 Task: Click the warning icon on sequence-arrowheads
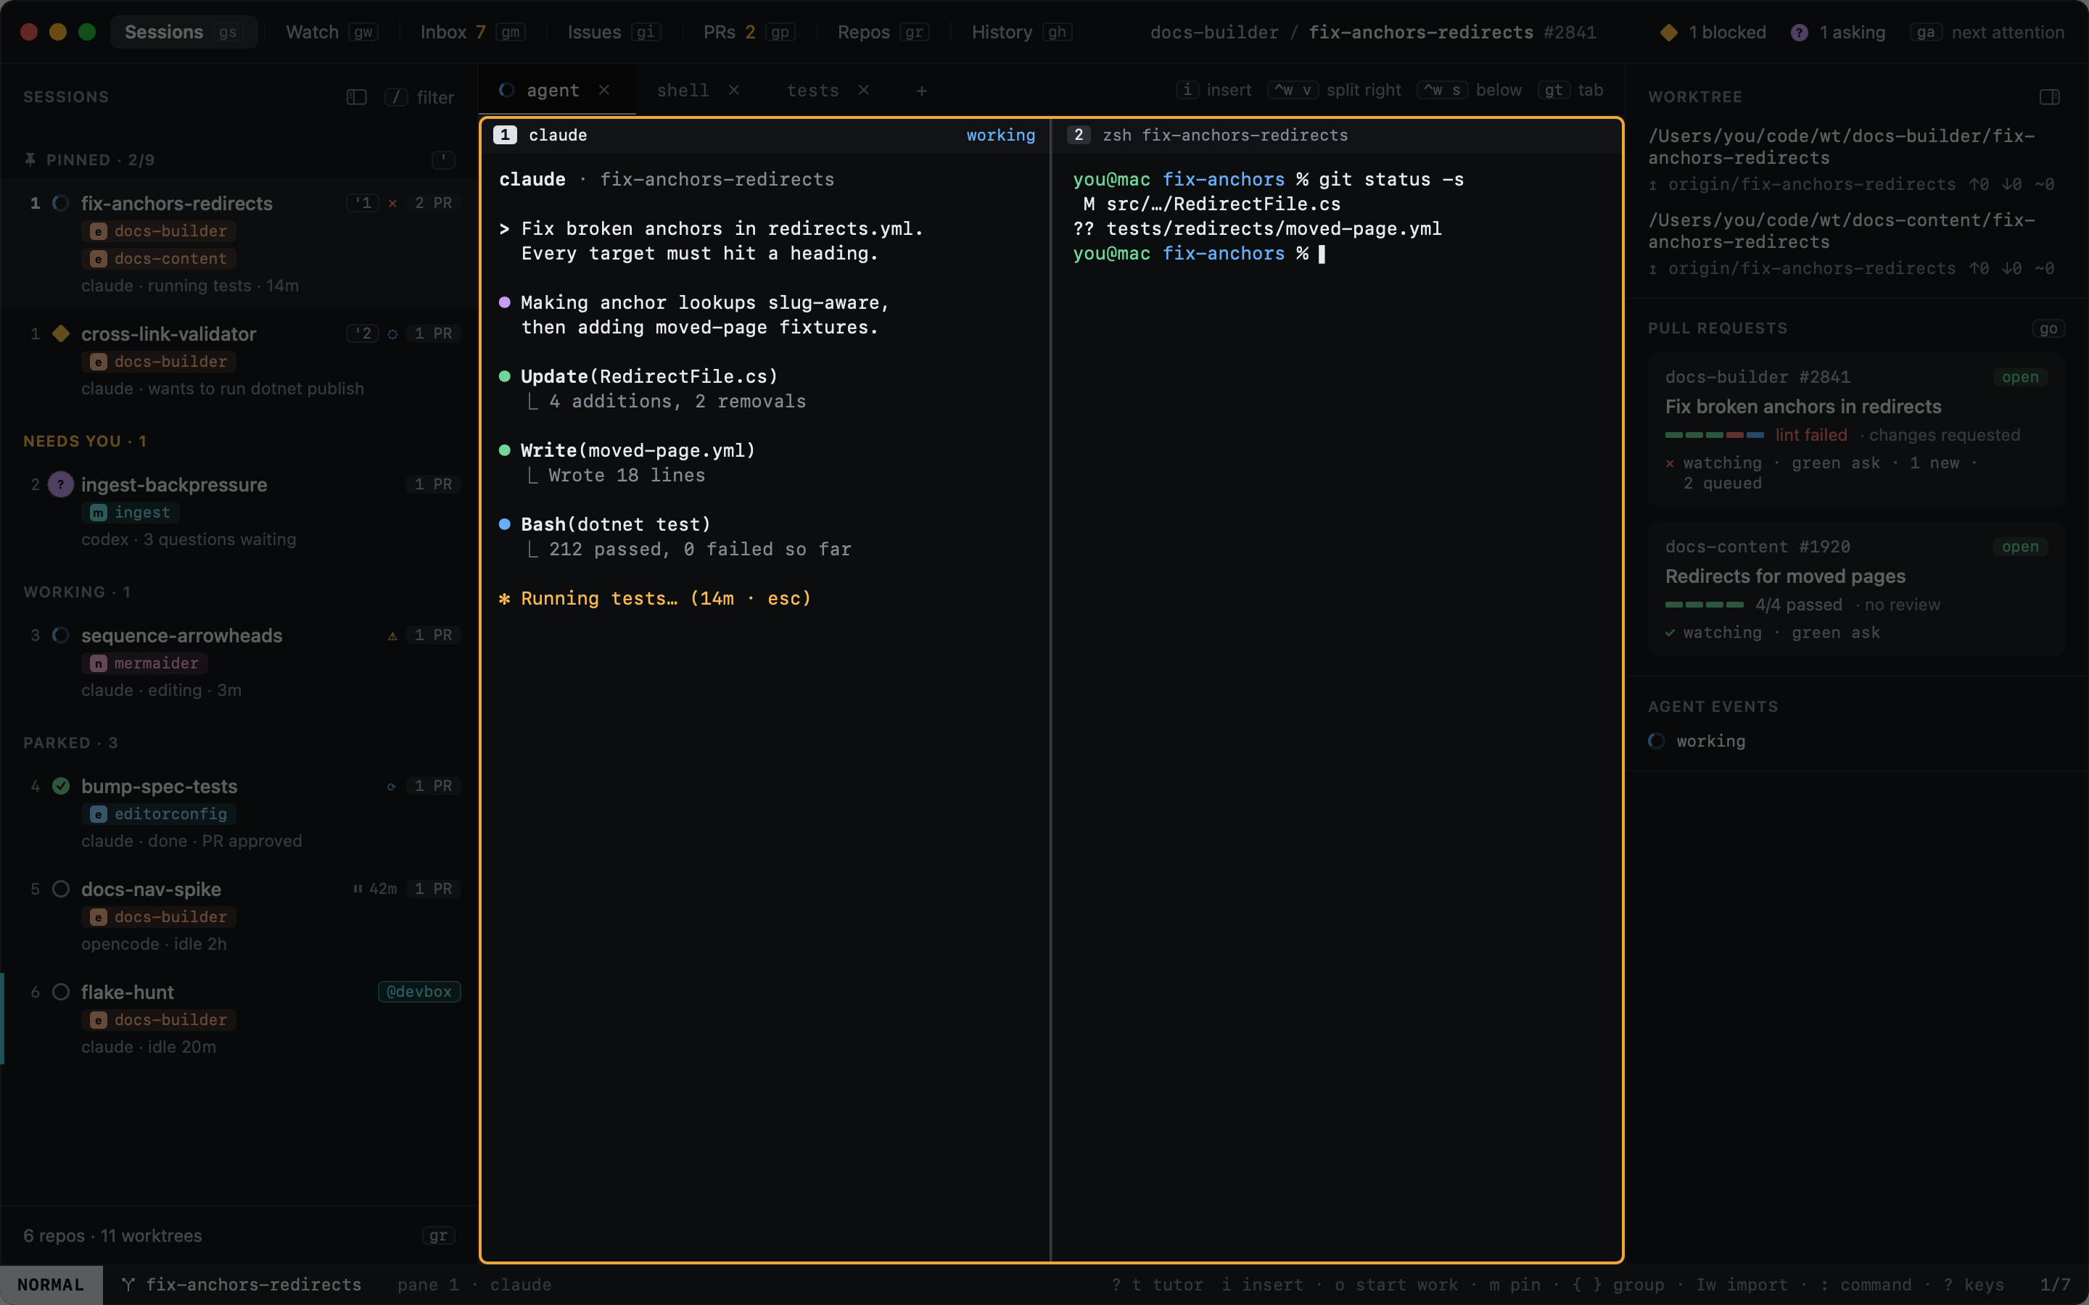[x=392, y=635]
